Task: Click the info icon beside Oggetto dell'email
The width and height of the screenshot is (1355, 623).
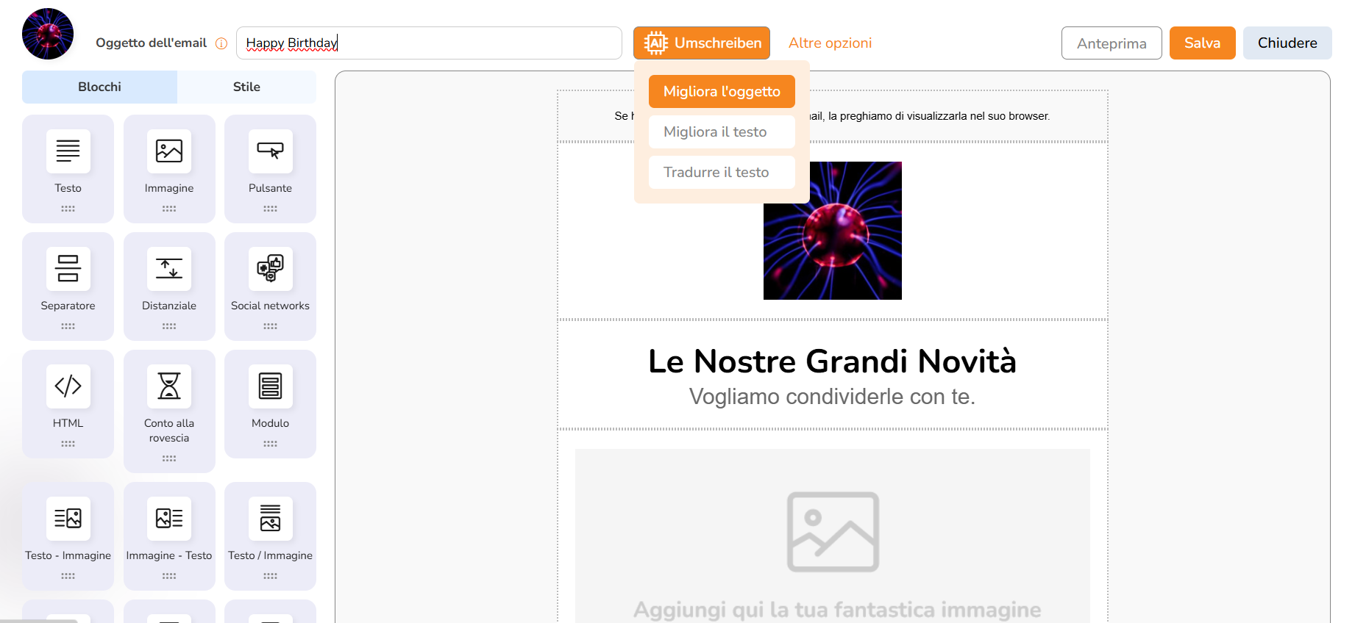Action: pyautogui.click(x=221, y=43)
